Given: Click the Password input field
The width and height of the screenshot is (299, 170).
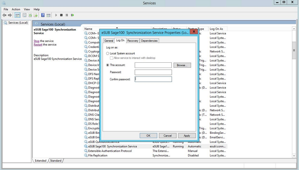Looking at the screenshot, I should [x=153, y=72].
